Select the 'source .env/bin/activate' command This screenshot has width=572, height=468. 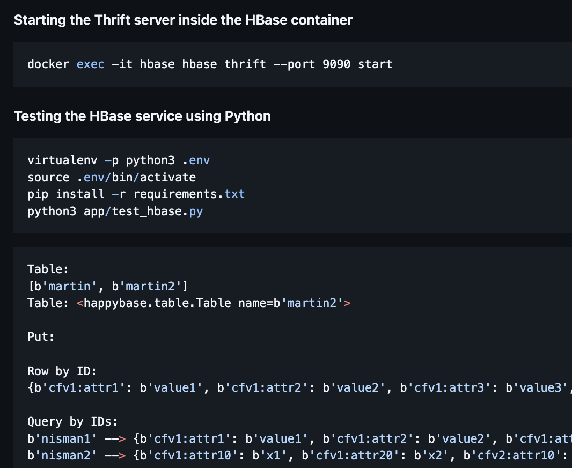(112, 177)
